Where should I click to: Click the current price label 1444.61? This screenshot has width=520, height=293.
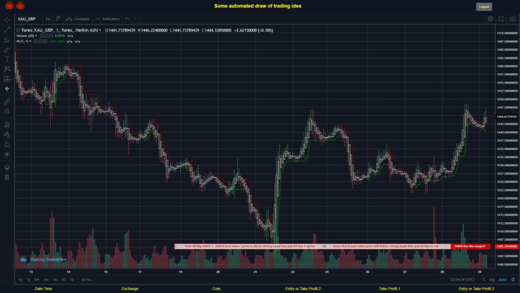tap(506, 116)
